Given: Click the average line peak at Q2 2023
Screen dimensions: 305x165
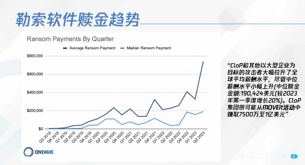Looking at the screenshot, I should (203, 62).
